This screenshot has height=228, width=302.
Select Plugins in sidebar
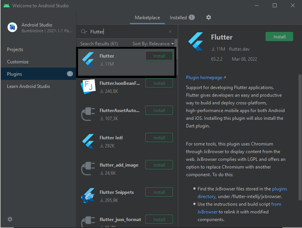(x=38, y=74)
